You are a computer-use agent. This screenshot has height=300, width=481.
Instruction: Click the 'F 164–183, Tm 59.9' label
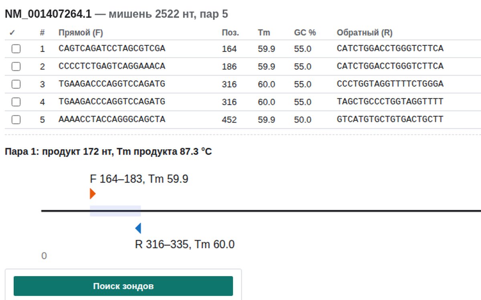click(x=139, y=179)
